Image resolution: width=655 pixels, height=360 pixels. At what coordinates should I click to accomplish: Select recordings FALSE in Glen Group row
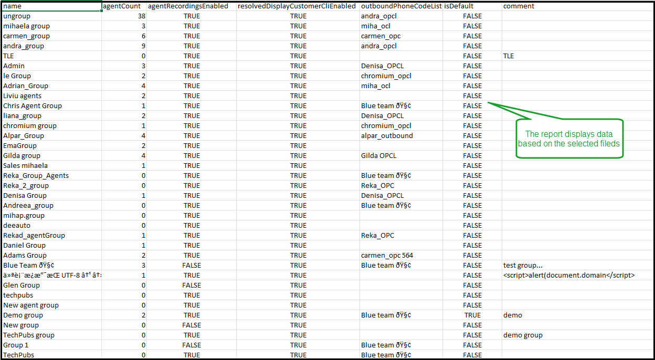(x=192, y=285)
